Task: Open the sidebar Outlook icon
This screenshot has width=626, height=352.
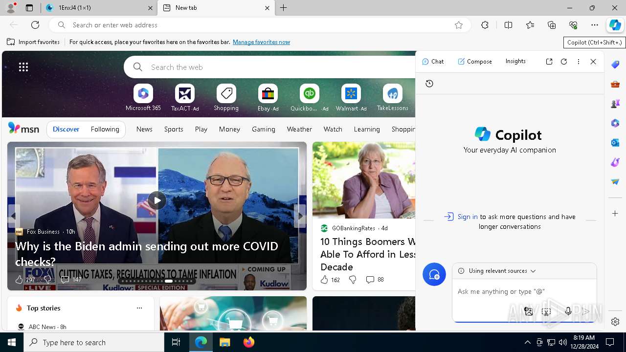Action: (x=615, y=143)
